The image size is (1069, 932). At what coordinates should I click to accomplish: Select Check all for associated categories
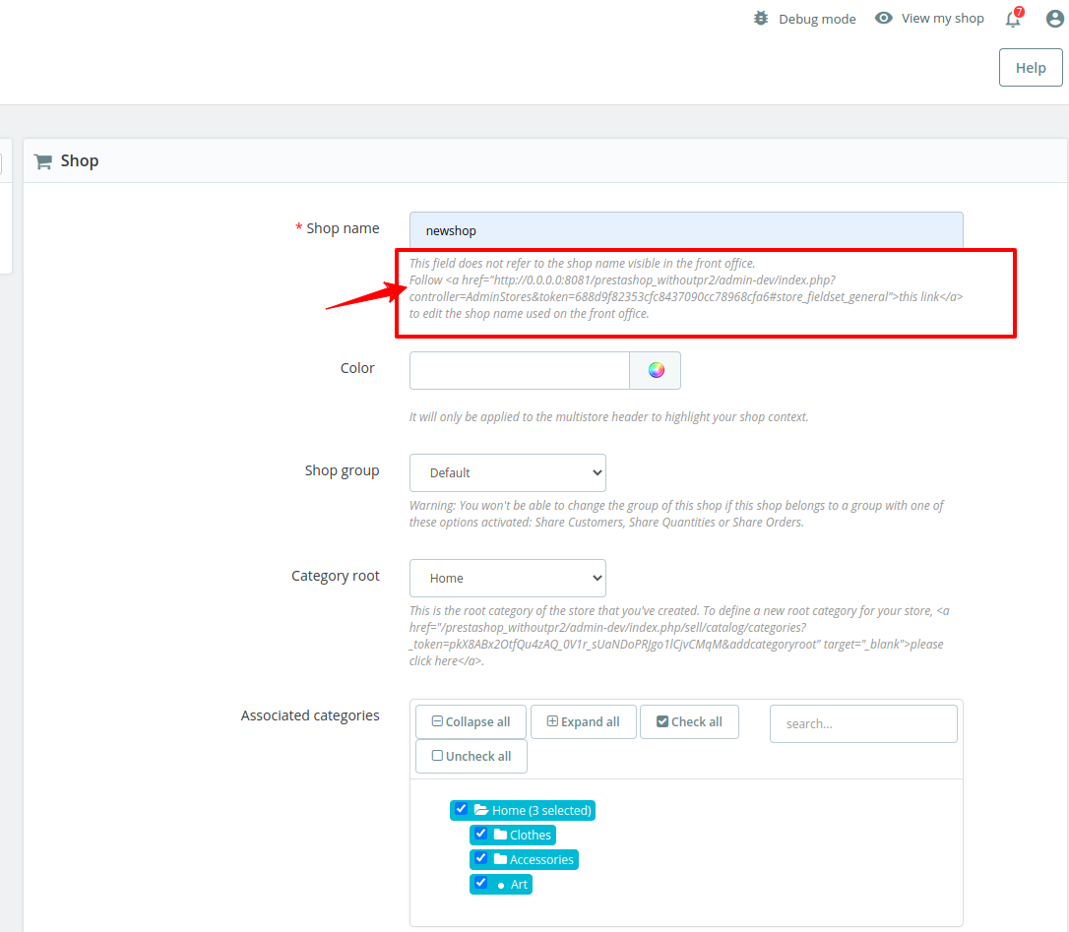689,721
